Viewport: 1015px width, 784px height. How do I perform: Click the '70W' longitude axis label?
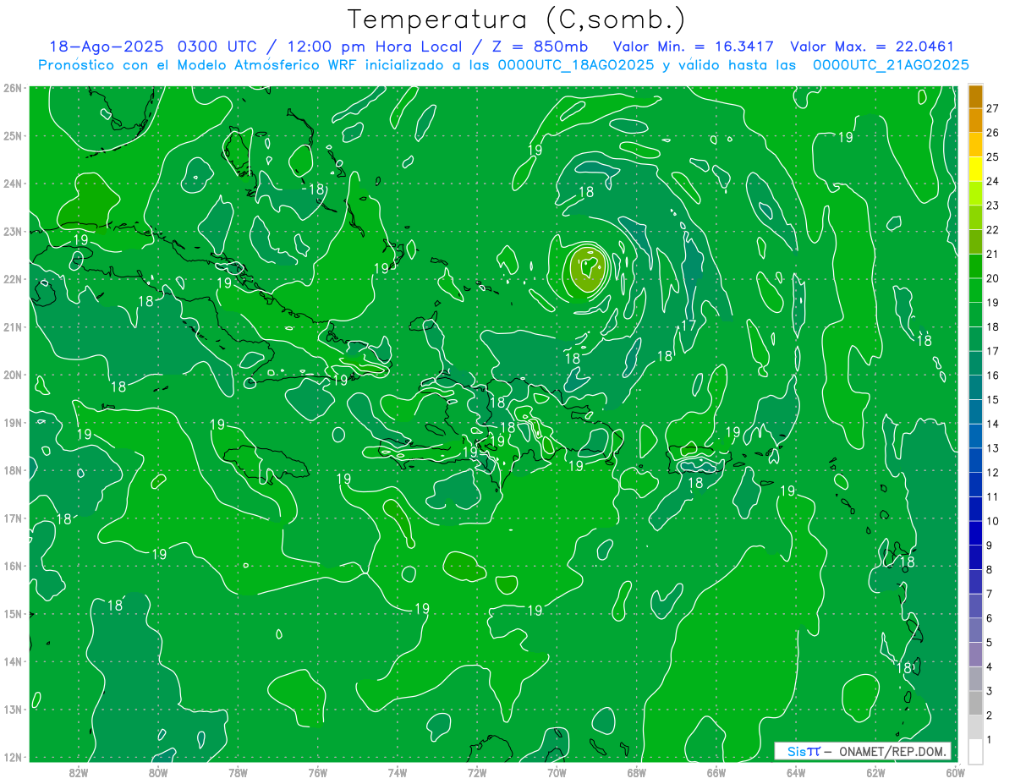[x=557, y=772]
